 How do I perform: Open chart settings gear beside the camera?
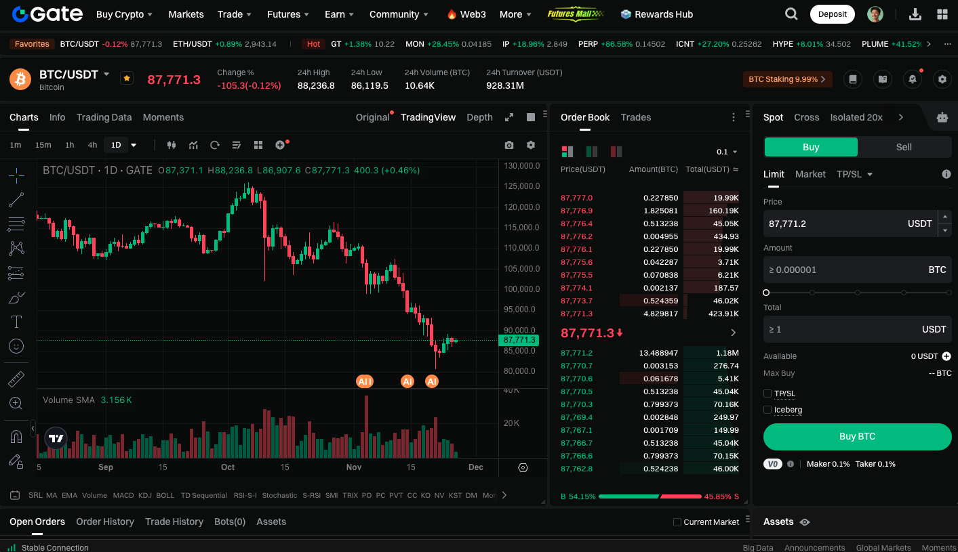(x=531, y=145)
